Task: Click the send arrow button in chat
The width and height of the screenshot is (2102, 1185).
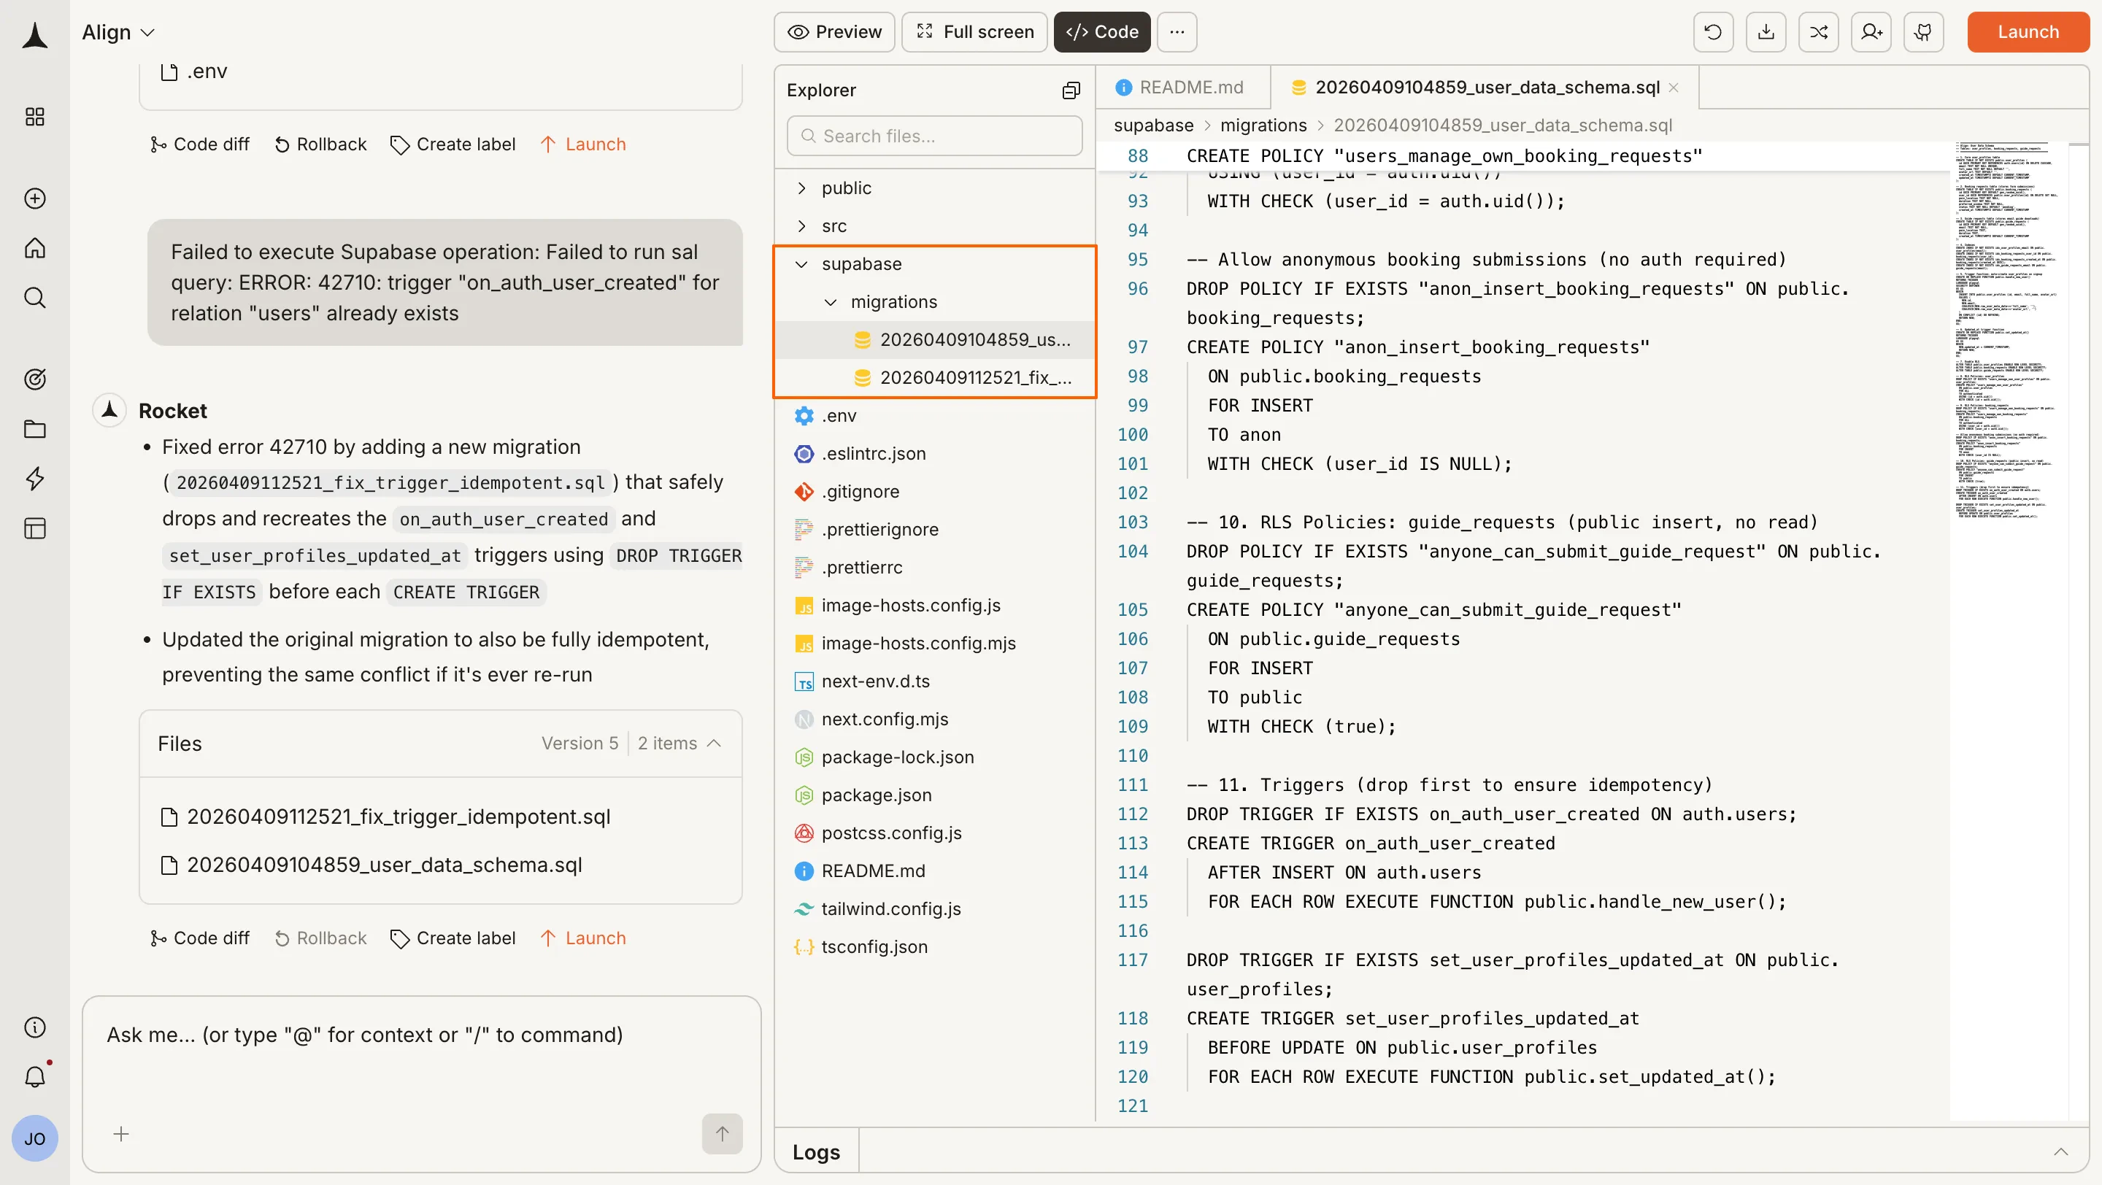Action: [722, 1134]
